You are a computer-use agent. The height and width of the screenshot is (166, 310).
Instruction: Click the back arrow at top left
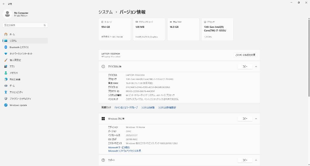tap(3, 3)
